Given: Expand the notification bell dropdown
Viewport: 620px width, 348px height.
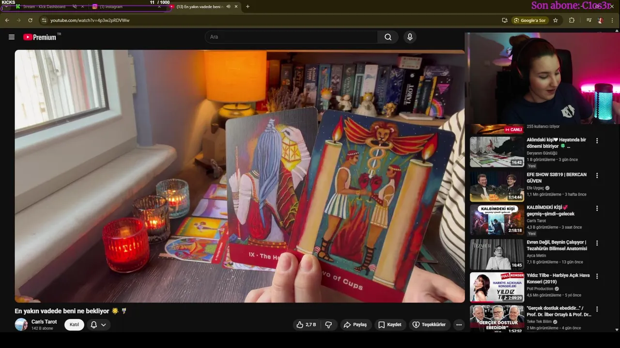Looking at the screenshot, I should (x=98, y=325).
